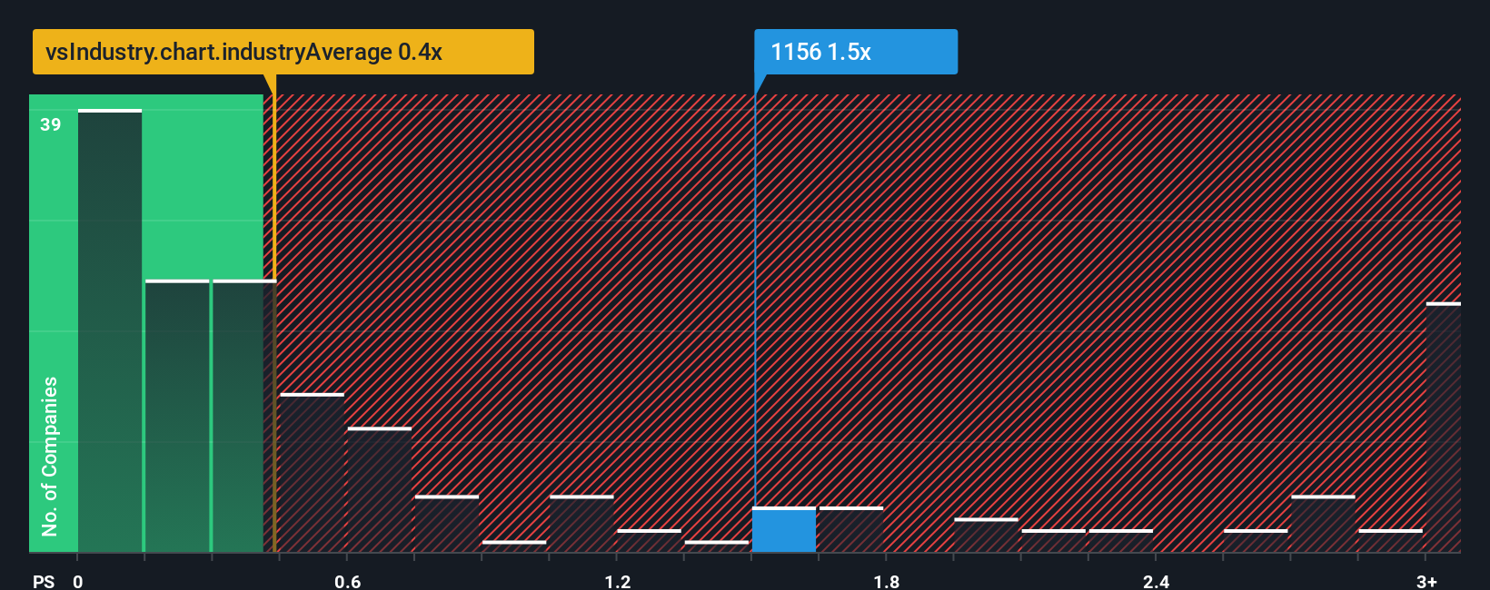Viewport: 1490px width, 590px height.
Task: Select the 3+ bar at far right
Action: tap(1444, 428)
